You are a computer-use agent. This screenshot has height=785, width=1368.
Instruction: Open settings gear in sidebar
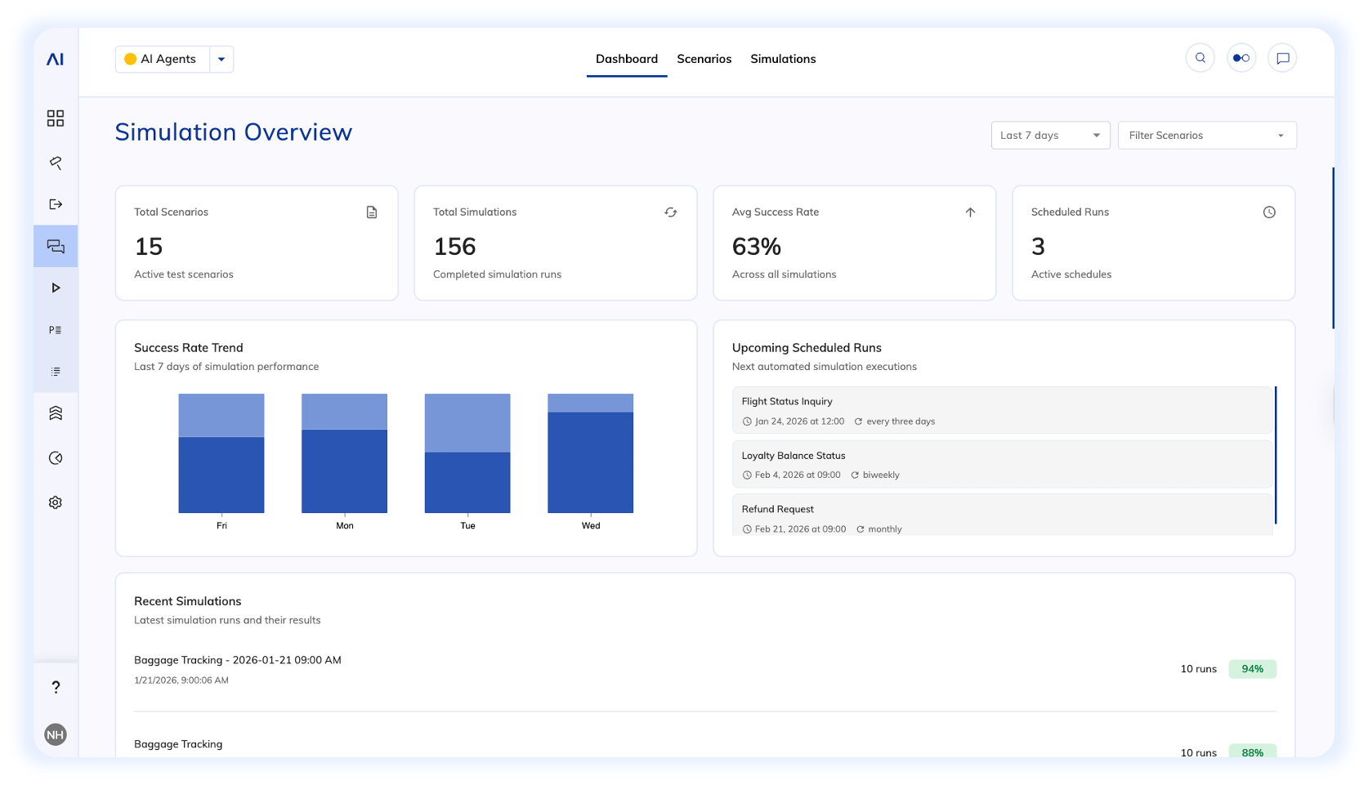(56, 502)
